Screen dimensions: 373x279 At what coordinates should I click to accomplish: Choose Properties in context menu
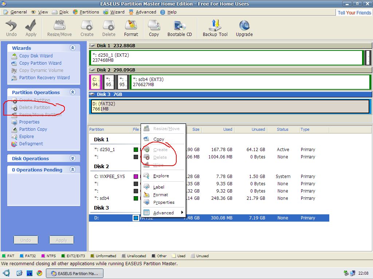point(163,202)
